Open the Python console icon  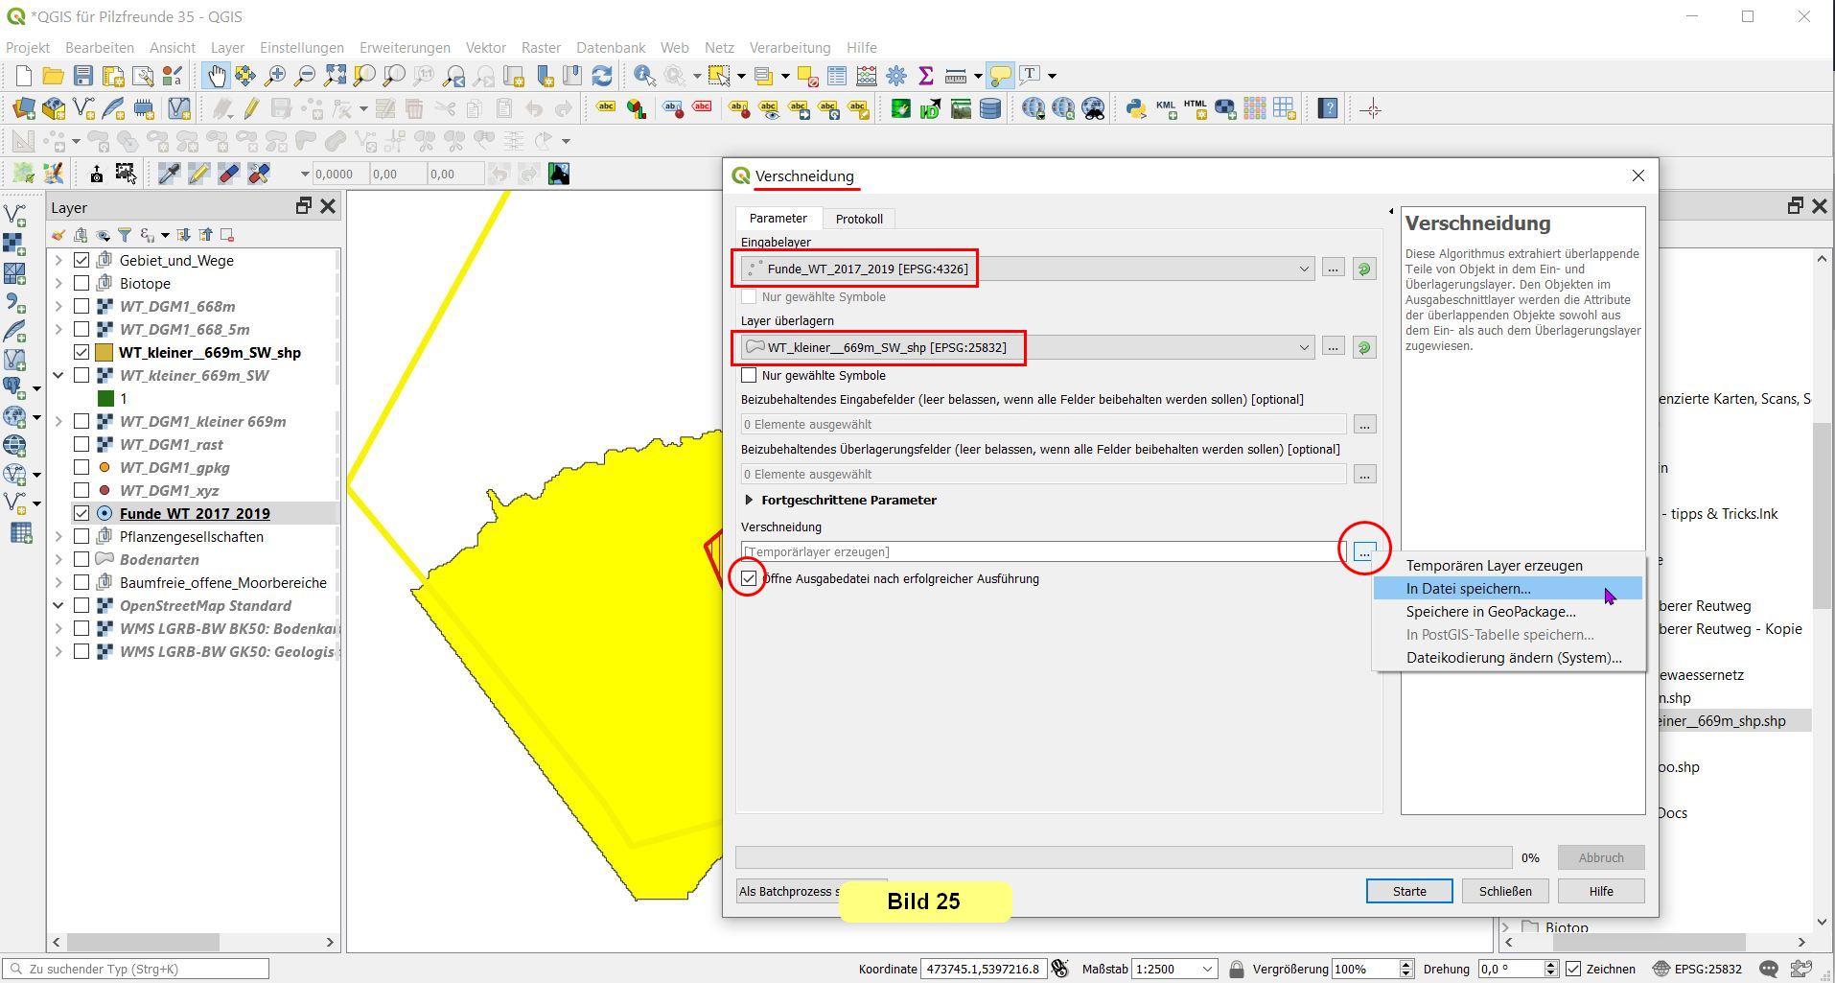(x=1136, y=109)
